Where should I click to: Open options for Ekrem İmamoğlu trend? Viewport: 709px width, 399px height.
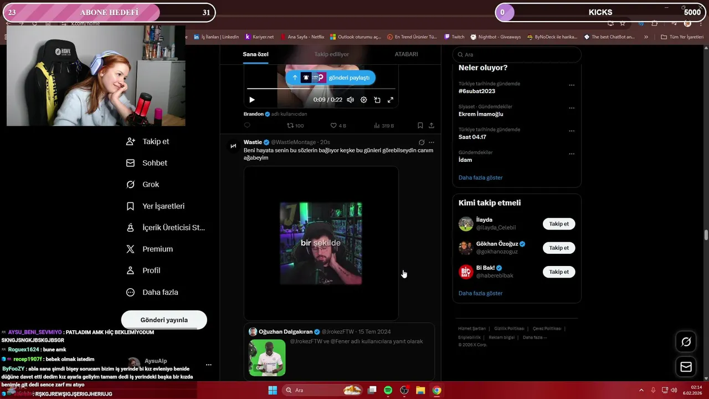572,108
